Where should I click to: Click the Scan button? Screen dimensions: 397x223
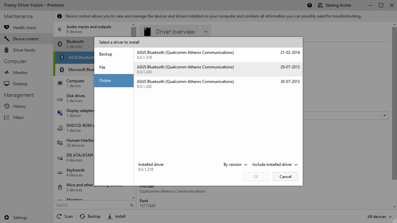(65, 216)
